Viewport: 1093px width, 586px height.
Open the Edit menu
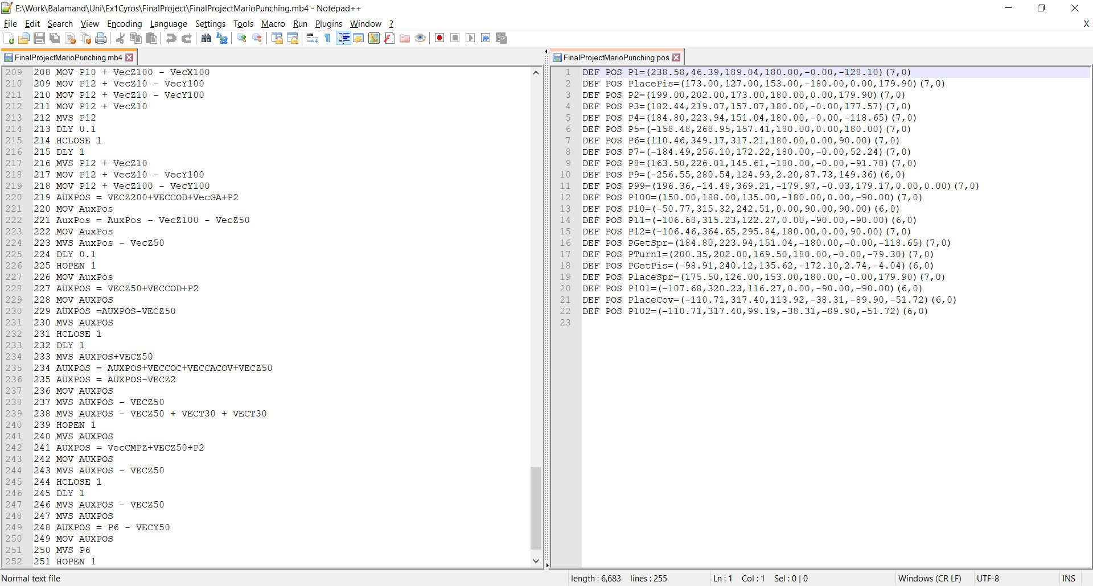click(x=32, y=24)
